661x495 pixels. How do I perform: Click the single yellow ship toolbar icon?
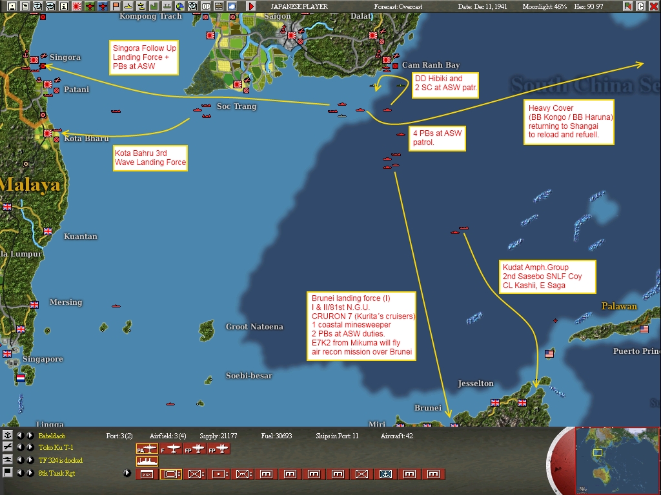click(128, 6)
